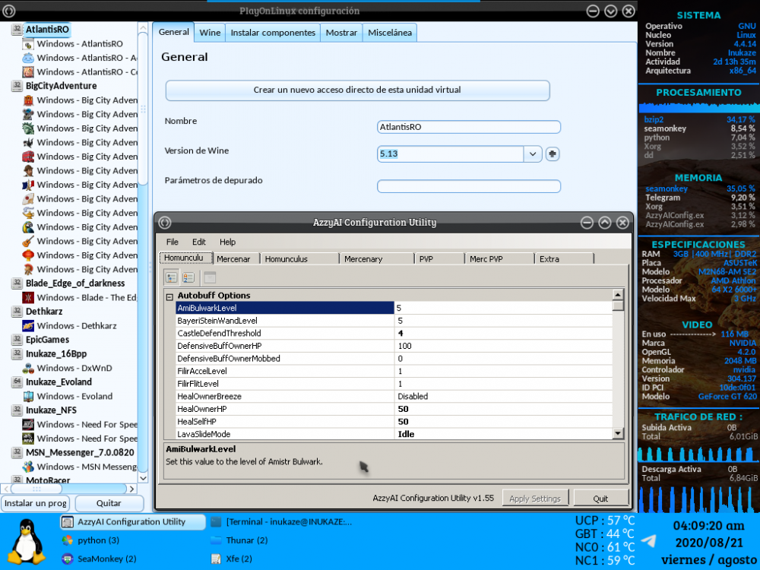
Task: Click the plus button beside Wine version
Action: click(x=553, y=154)
